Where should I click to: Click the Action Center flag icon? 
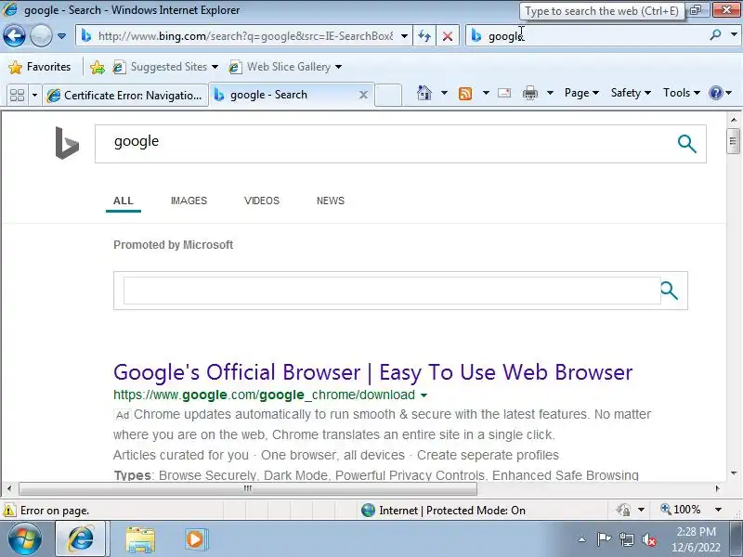(x=604, y=539)
